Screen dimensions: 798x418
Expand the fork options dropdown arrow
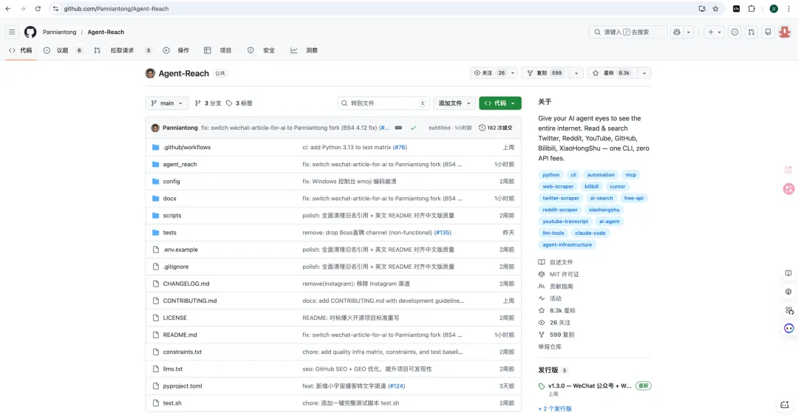[x=576, y=73]
